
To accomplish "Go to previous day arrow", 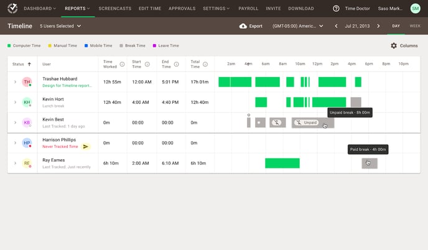I will (336, 26).
